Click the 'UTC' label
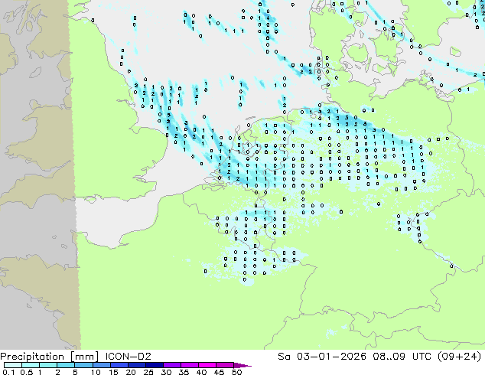This screenshot has height=375, width=485. tap(422, 357)
